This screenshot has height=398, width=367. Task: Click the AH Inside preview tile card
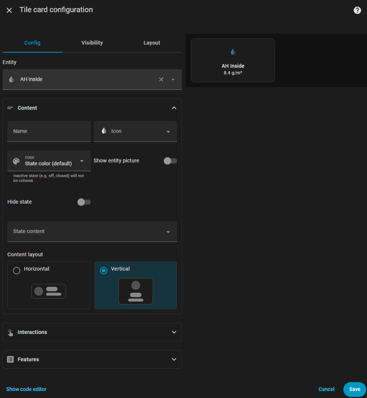(233, 60)
